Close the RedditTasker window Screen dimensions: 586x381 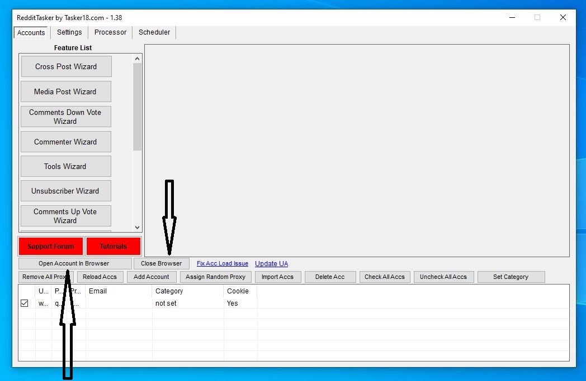(x=563, y=17)
